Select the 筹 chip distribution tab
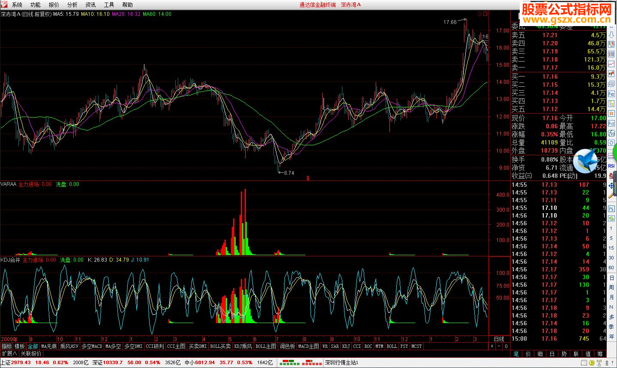Screen dimensions: 617x368 (x=600, y=354)
